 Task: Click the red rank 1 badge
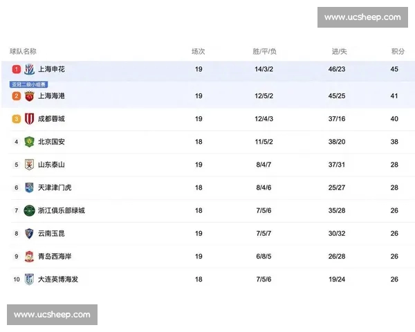(16, 69)
